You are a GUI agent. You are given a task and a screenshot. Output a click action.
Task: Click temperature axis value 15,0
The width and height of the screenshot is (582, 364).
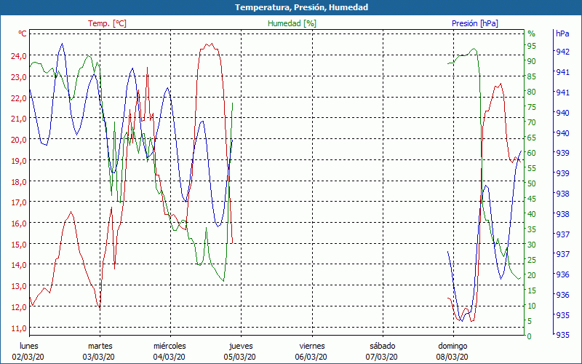point(18,245)
